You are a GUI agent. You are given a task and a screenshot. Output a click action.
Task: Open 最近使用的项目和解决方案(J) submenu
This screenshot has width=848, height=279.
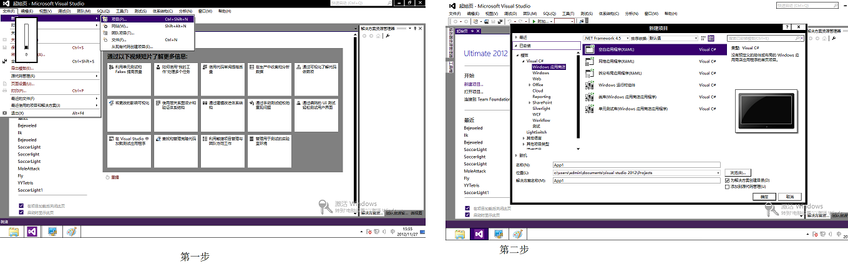50,105
